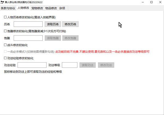Screen dimensions: 164x115
Task: Toggle the 一击必杀模式1 checkbox
Action: tap(5, 51)
